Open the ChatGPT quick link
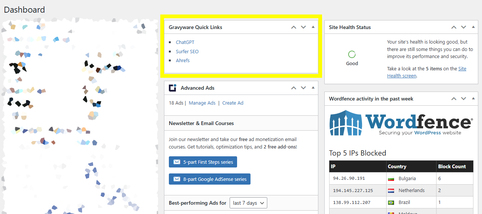Viewport: 482px width, 214px height. click(x=185, y=42)
